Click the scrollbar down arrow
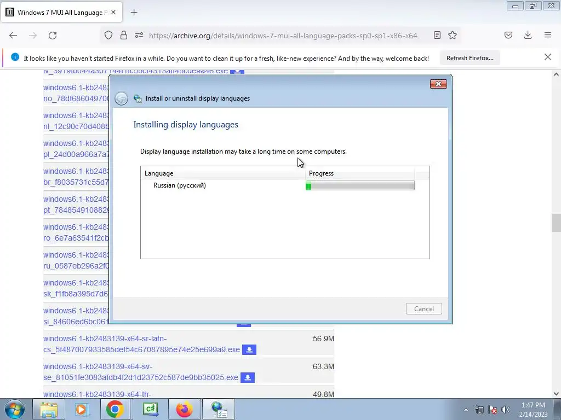This screenshot has width=561, height=420. coord(556,394)
